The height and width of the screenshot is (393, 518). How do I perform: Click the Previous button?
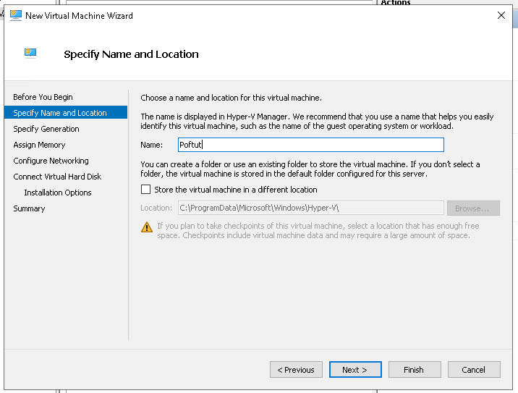click(x=296, y=370)
